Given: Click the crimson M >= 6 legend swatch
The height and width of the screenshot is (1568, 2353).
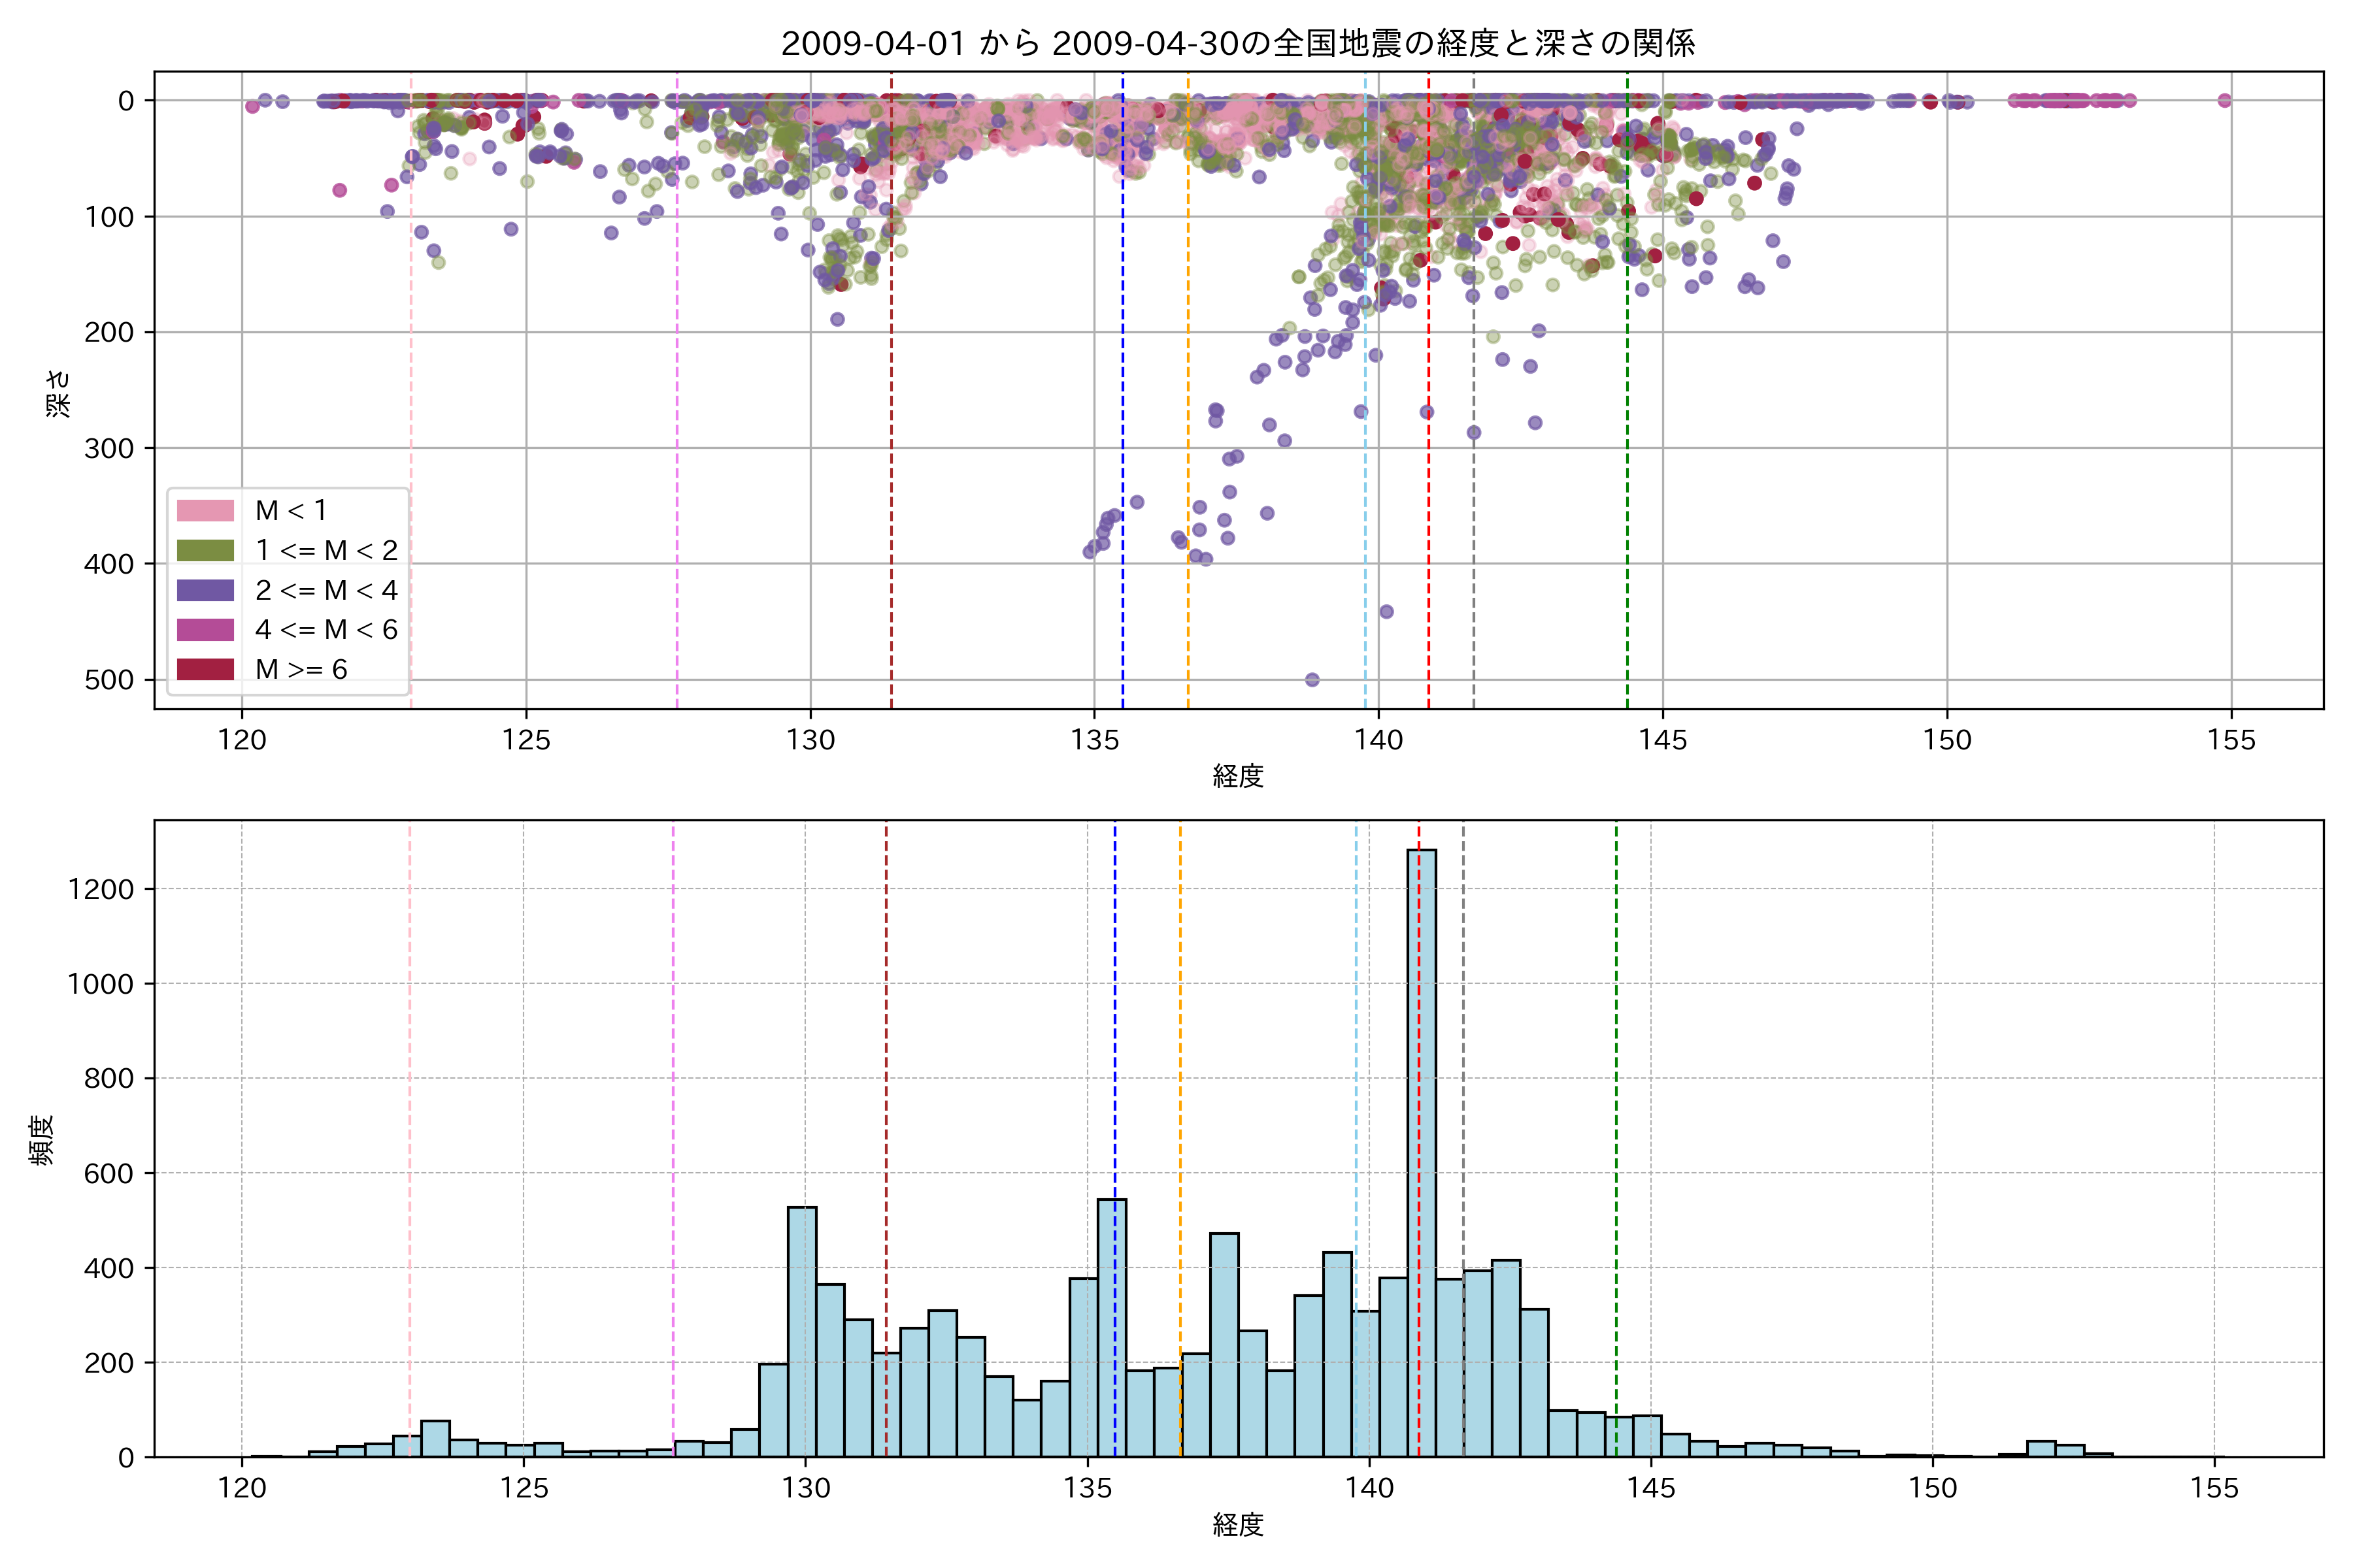Looking at the screenshot, I should [x=205, y=669].
